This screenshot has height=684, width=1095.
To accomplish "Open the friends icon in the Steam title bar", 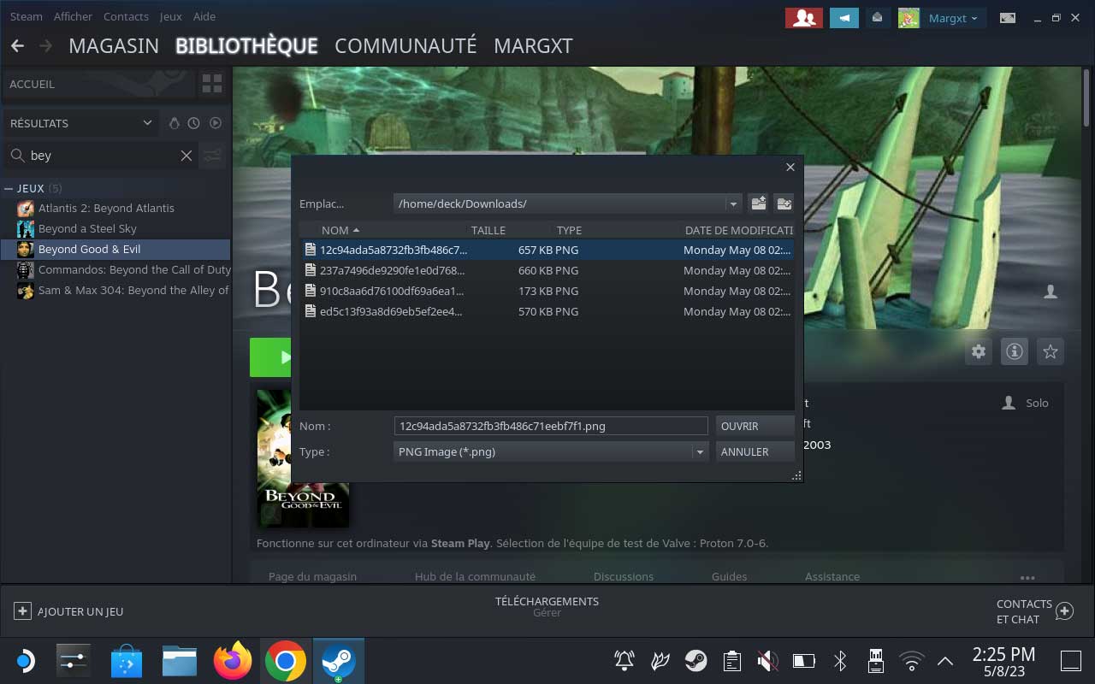I will [x=803, y=18].
